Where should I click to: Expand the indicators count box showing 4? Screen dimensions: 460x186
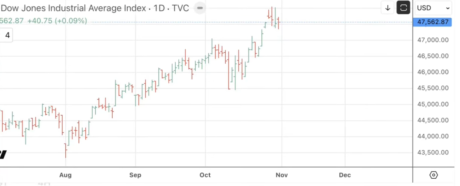[x=7, y=36]
